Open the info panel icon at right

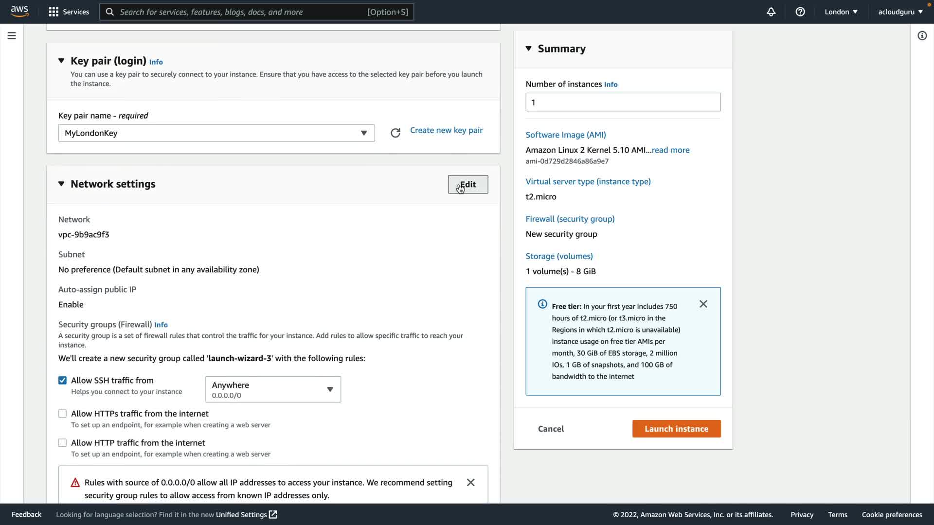(x=922, y=35)
